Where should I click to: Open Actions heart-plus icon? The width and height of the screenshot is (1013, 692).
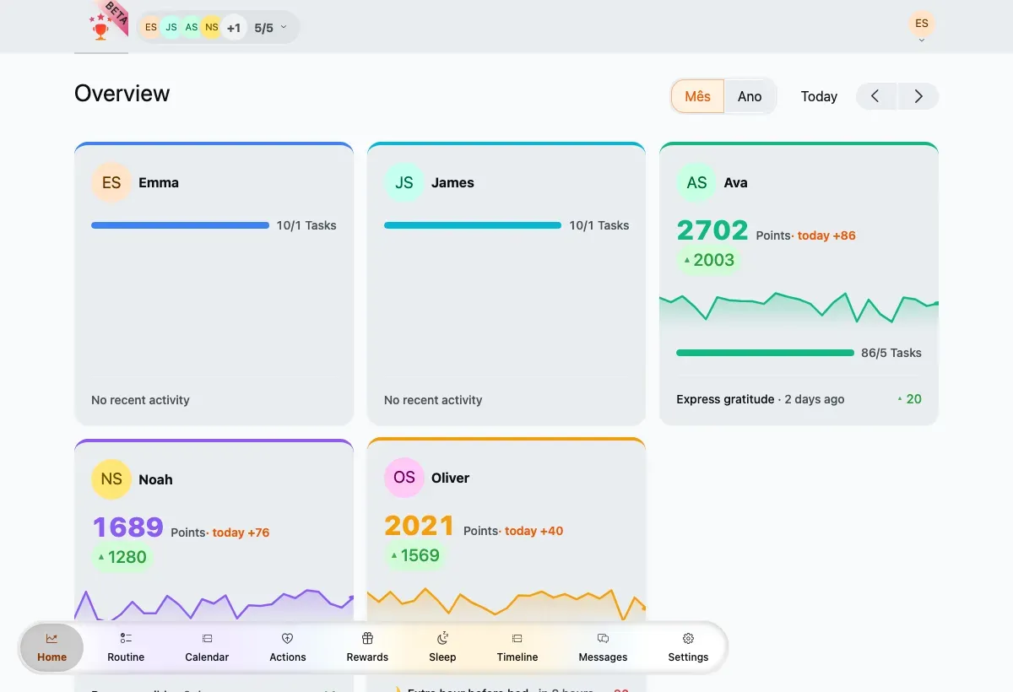pyautogui.click(x=287, y=639)
